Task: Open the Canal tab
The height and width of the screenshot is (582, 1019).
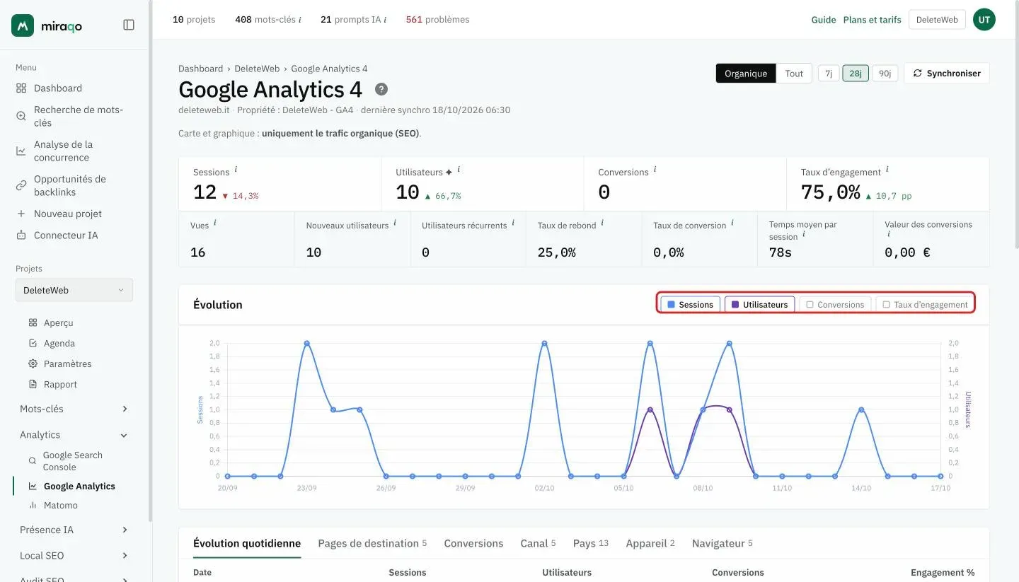Action: pos(538,543)
